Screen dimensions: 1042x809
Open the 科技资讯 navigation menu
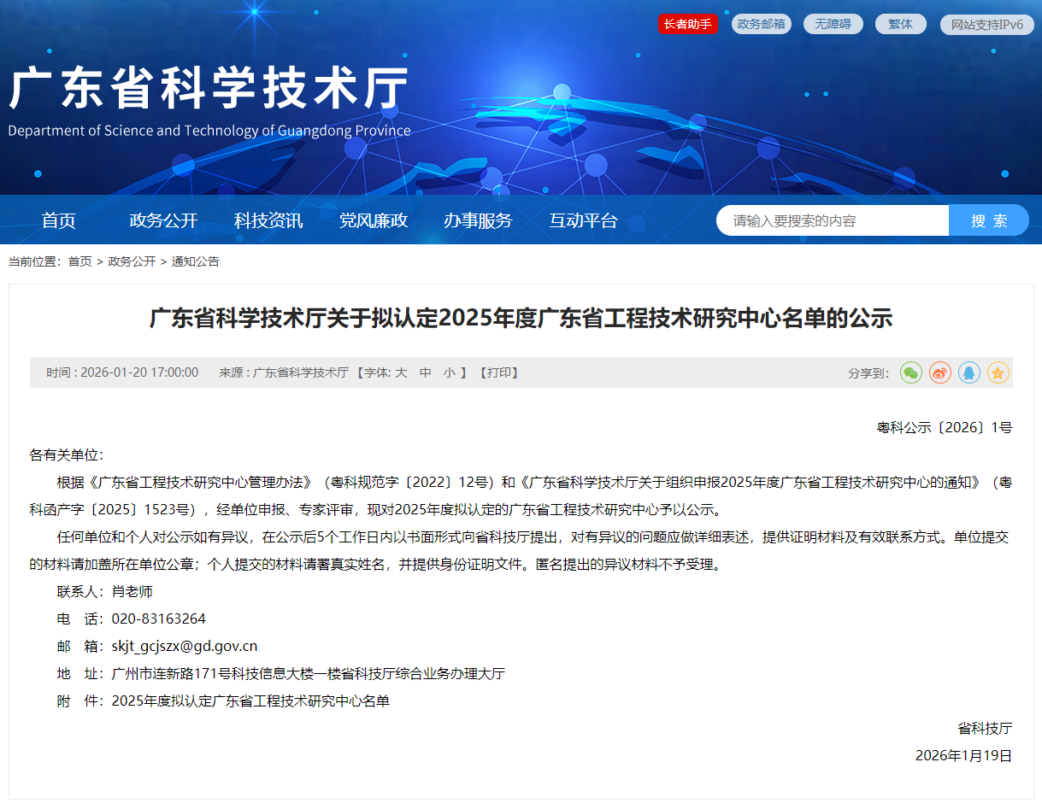[268, 220]
